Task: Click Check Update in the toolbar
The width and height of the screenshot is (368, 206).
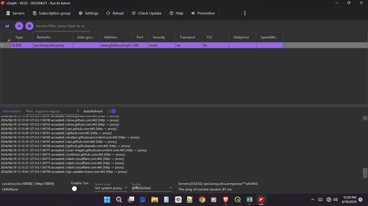Action: pos(147,13)
